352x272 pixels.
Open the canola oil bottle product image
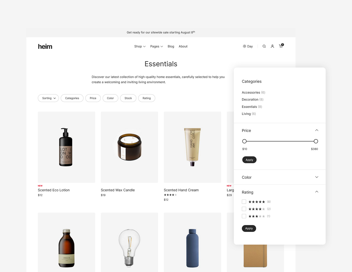[x=67, y=242]
